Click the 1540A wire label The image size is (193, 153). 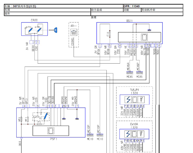click(x=134, y=112)
